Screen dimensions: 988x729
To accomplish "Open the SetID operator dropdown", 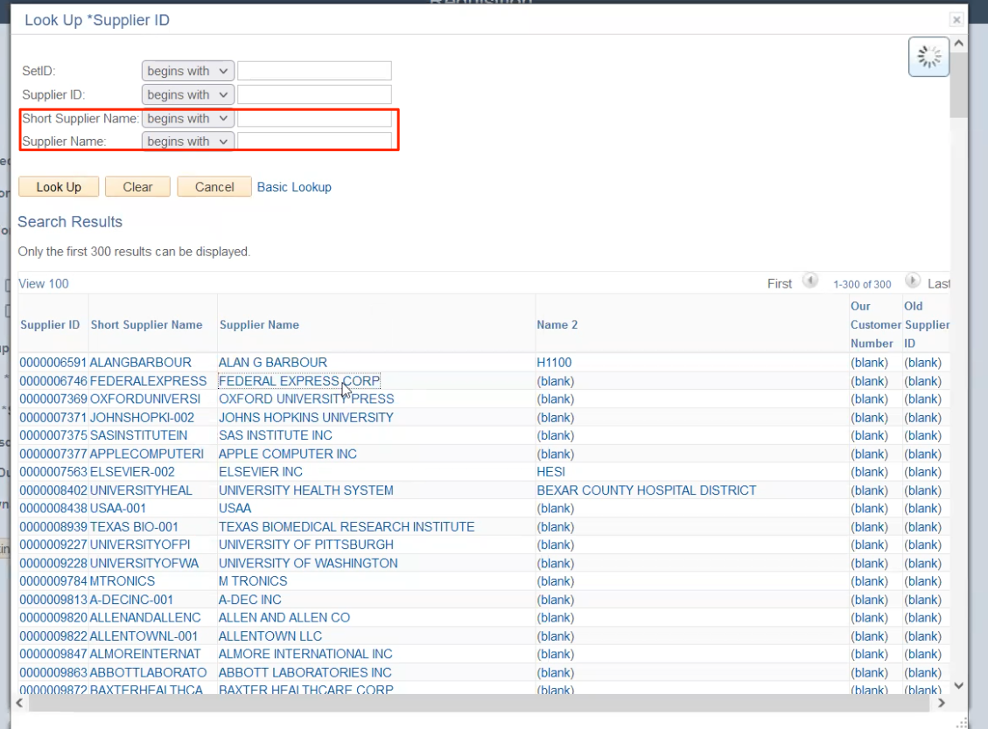I will coord(188,71).
